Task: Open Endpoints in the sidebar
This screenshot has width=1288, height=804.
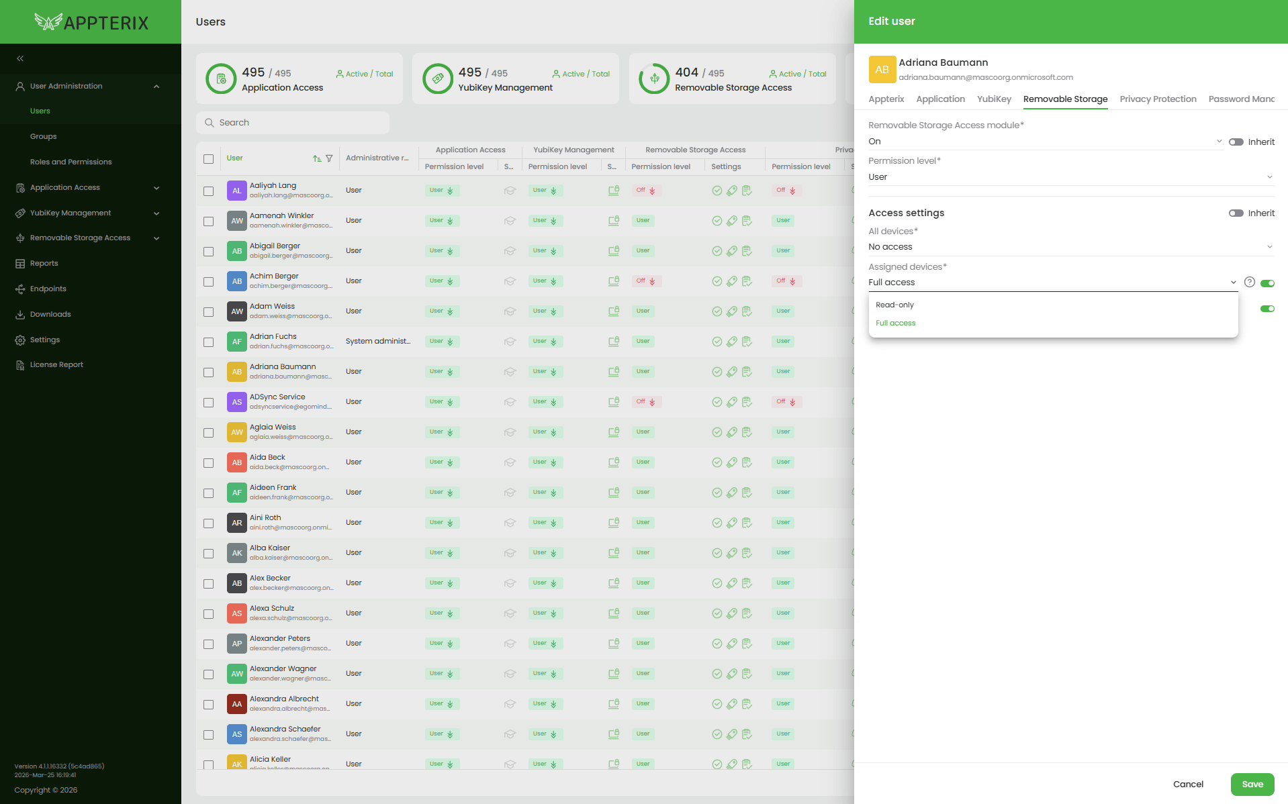Action: (48, 289)
